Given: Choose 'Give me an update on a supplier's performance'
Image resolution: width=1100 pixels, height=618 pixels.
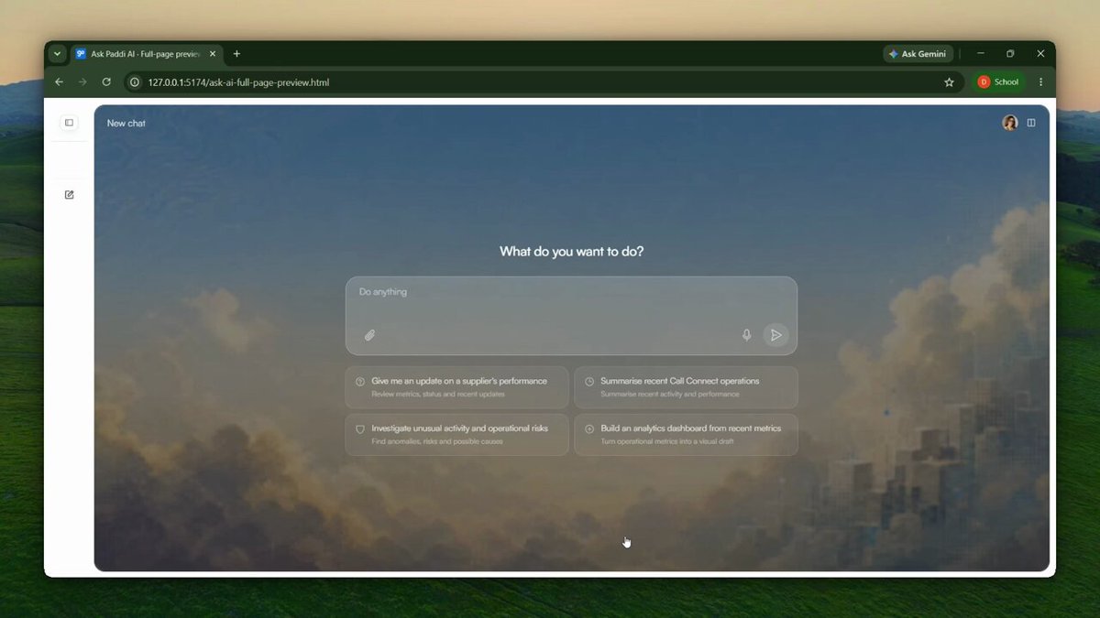Looking at the screenshot, I should [x=456, y=387].
